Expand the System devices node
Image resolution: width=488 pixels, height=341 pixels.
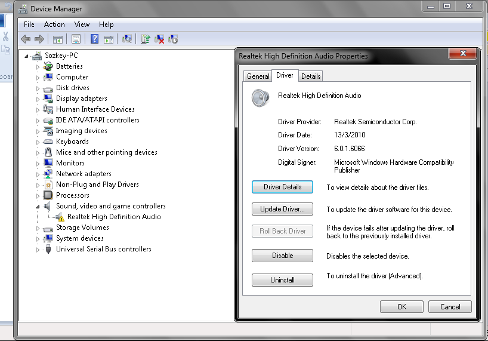(x=38, y=239)
